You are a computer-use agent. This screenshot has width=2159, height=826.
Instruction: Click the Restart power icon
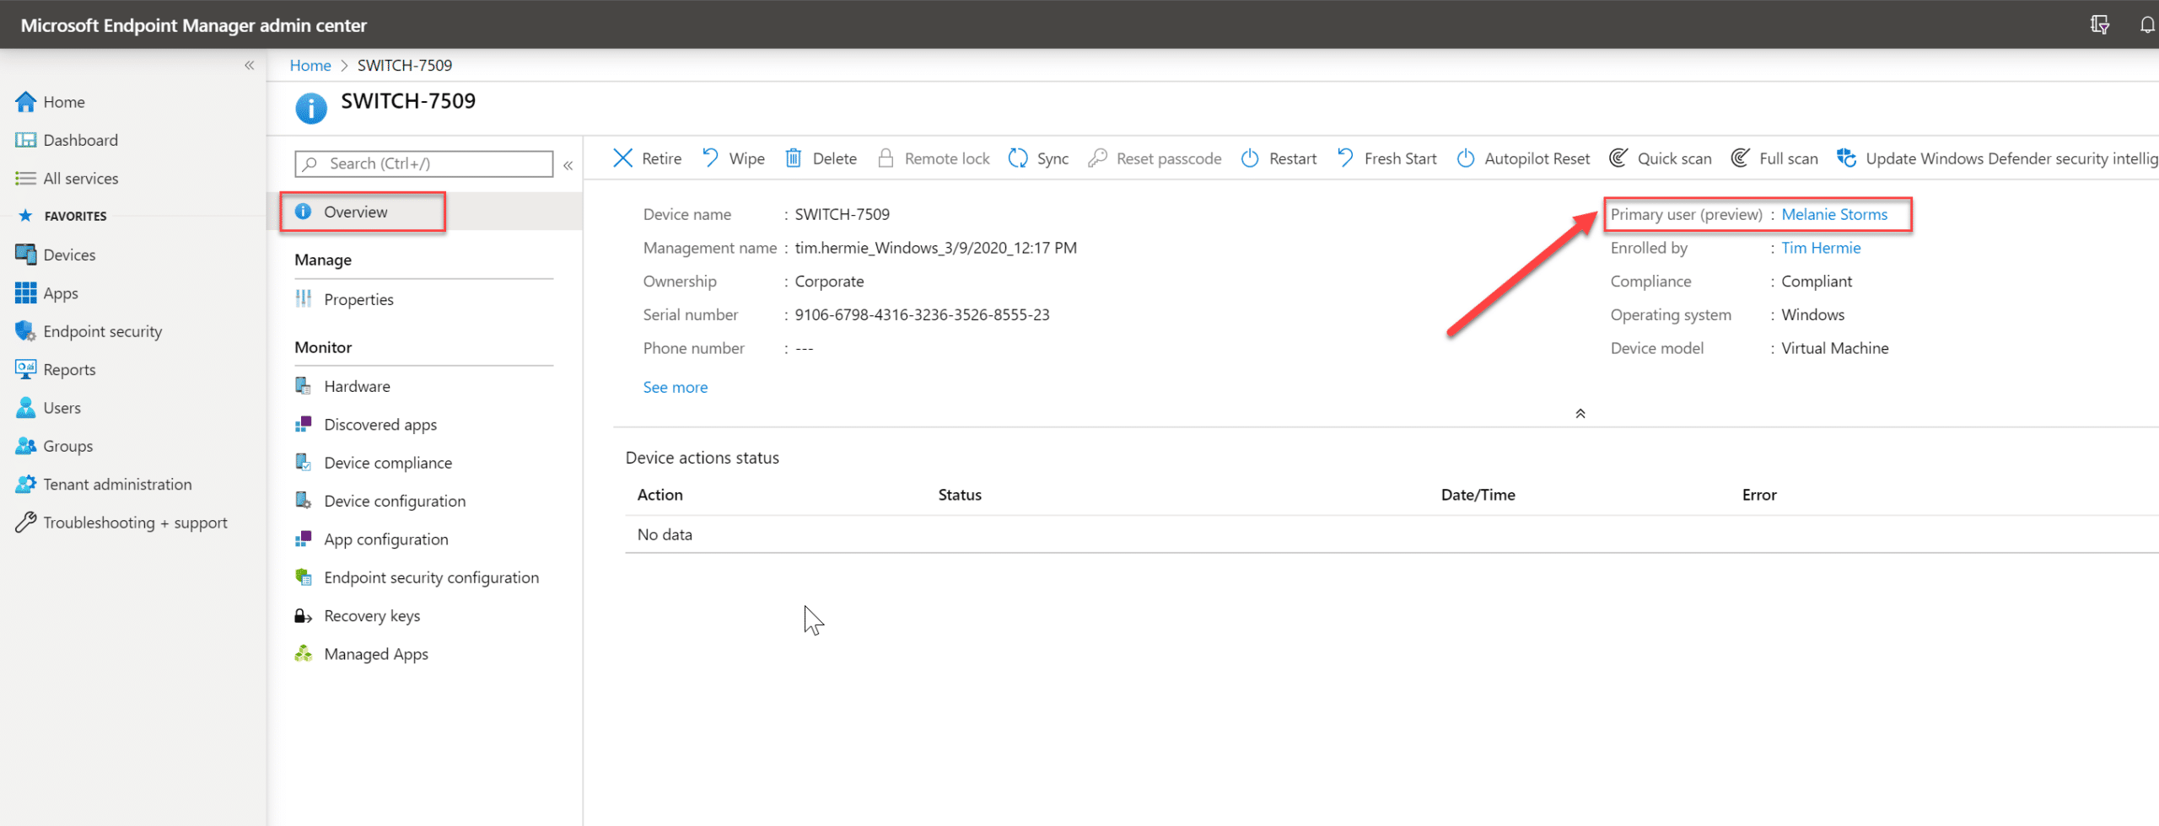click(1250, 158)
